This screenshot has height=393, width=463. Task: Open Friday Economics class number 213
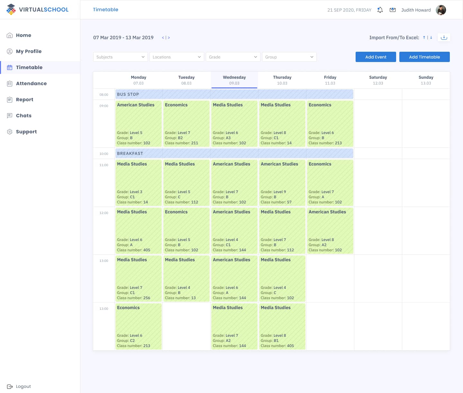click(x=330, y=124)
